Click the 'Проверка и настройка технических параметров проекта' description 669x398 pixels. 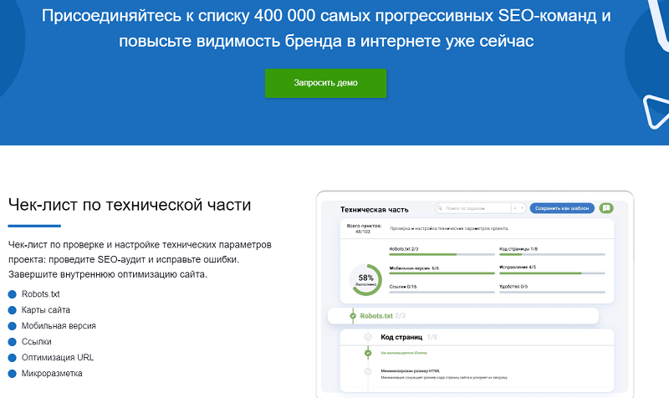[x=449, y=228]
